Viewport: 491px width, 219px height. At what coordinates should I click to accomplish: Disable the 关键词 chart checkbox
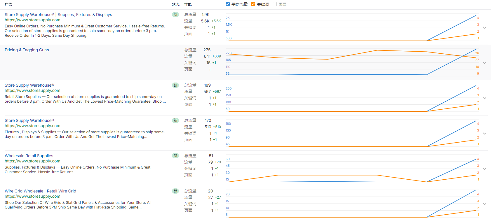click(x=253, y=4)
